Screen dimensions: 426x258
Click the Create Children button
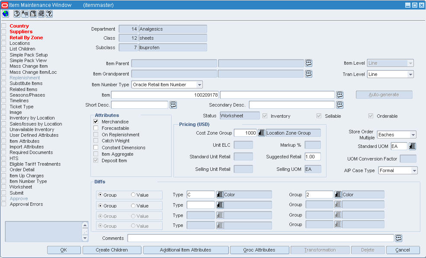(112, 250)
